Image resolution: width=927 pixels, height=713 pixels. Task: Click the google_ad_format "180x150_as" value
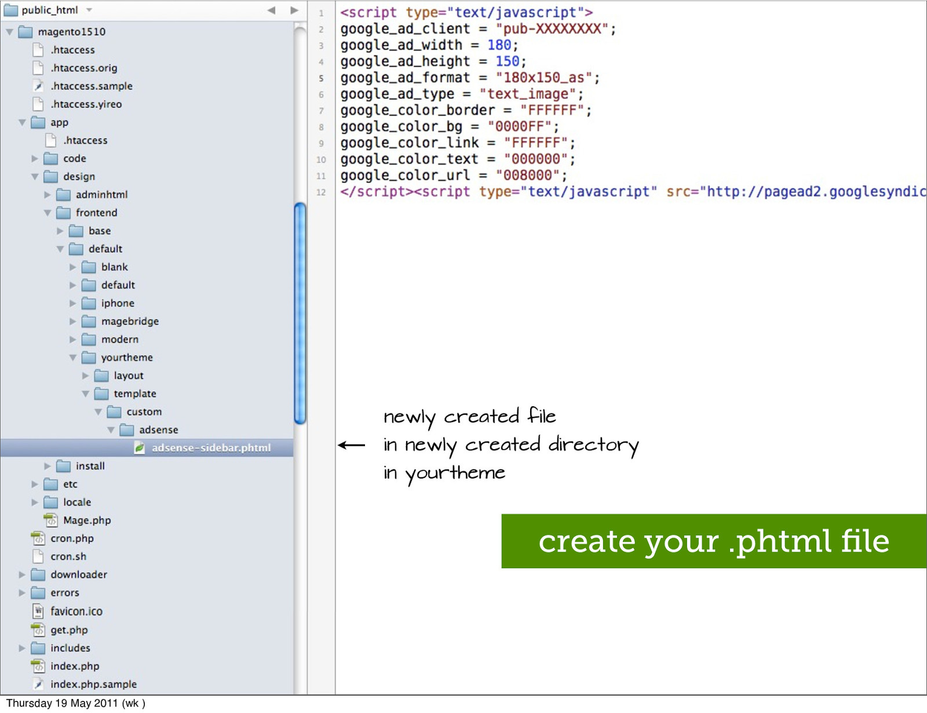(543, 78)
